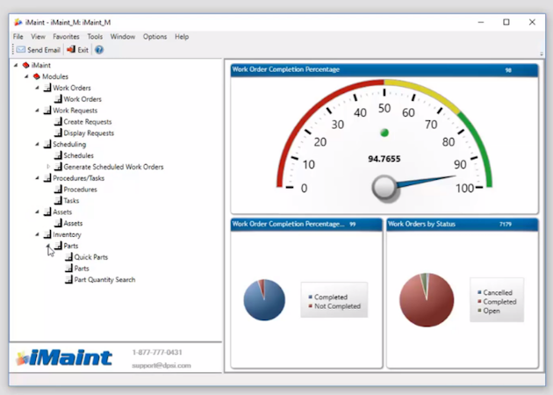The image size is (553, 395).
Task: Click the gauge needle knob
Action: click(385, 186)
